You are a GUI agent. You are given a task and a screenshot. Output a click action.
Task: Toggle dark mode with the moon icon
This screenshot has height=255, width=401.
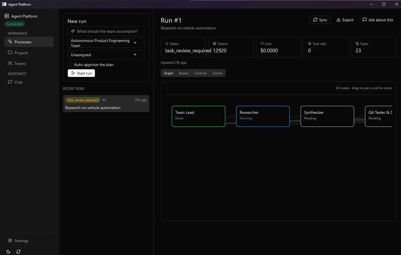(8, 252)
